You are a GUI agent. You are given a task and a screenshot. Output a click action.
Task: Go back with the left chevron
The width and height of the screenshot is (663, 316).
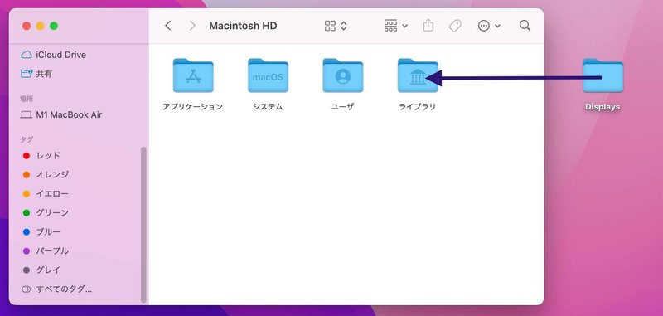168,26
